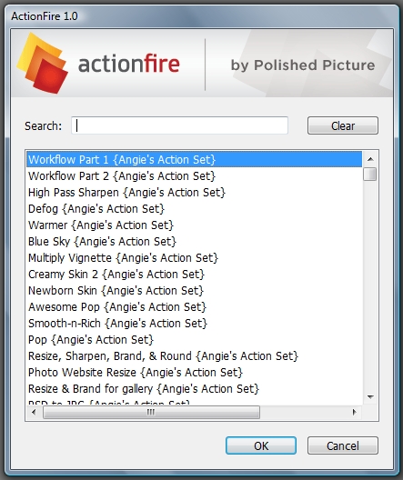Focus the Search text field
Image resolution: width=403 pixels, height=480 pixels.
point(179,125)
